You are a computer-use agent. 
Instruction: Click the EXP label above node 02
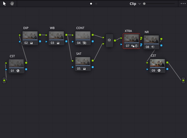[26, 28]
